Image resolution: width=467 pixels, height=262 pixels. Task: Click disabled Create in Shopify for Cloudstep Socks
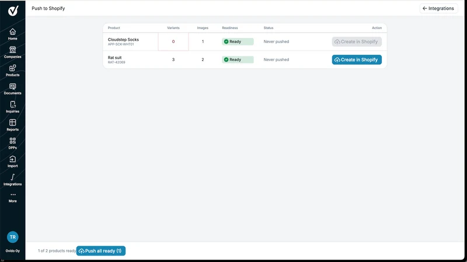pyautogui.click(x=357, y=41)
